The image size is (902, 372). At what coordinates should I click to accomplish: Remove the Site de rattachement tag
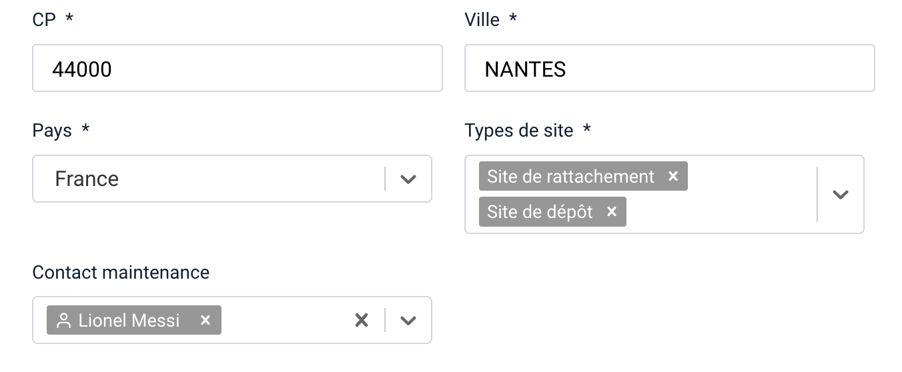[x=673, y=176]
